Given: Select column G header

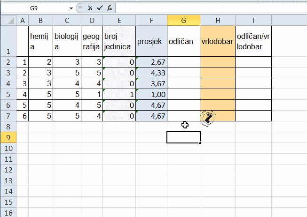Looking at the screenshot, I should [183, 20].
